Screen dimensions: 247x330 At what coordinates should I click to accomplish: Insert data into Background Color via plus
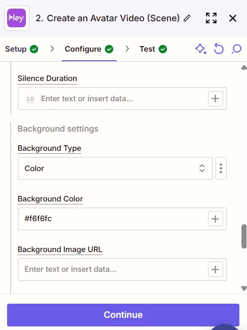click(x=216, y=219)
